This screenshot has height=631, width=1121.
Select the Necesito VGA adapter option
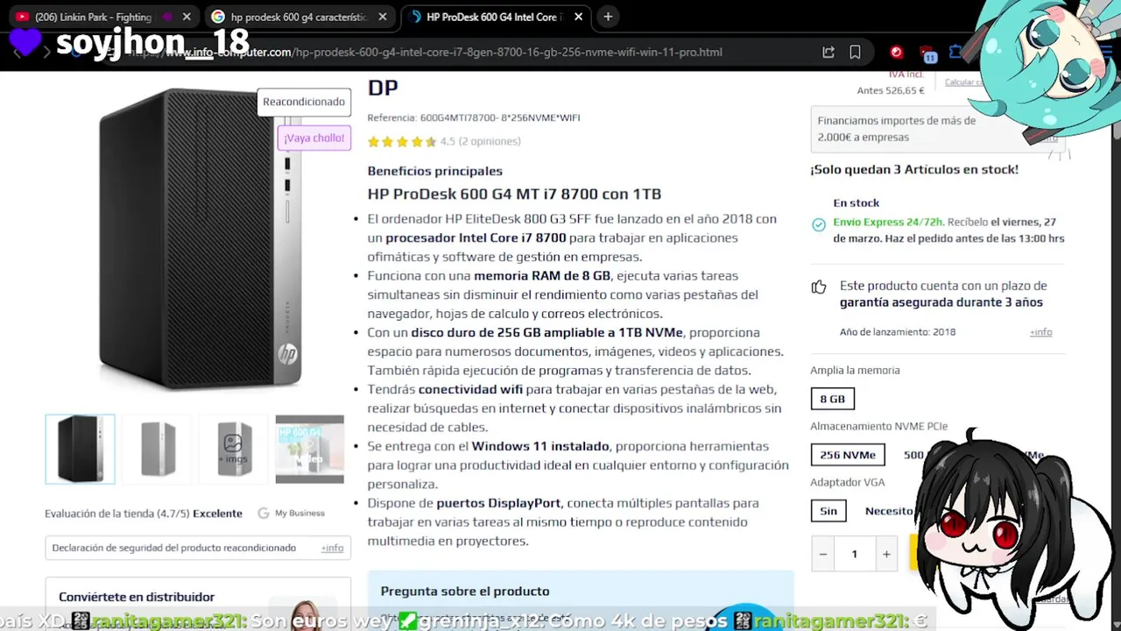coord(890,511)
